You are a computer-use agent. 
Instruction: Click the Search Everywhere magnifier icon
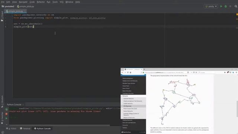pyautogui.click(x=236, y=6)
